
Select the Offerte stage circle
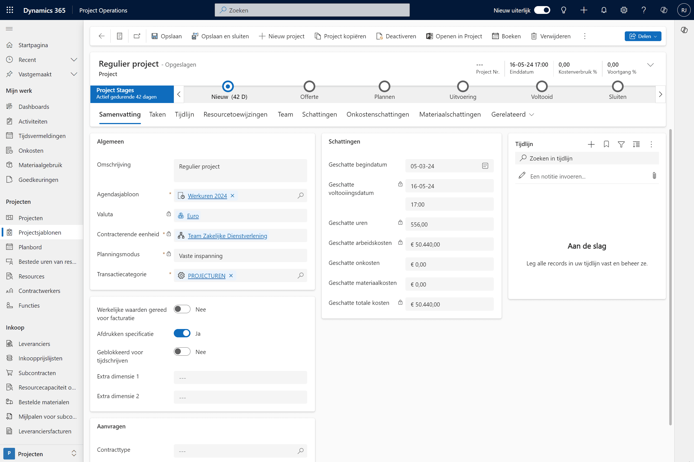click(x=309, y=86)
